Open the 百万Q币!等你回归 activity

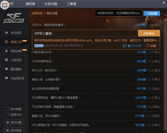(45, 70)
